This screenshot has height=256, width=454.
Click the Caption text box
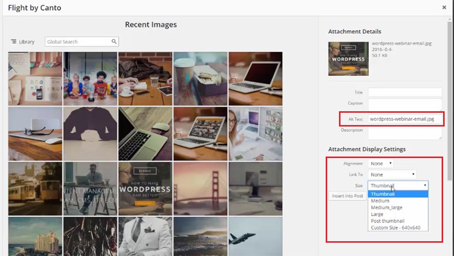(405, 104)
